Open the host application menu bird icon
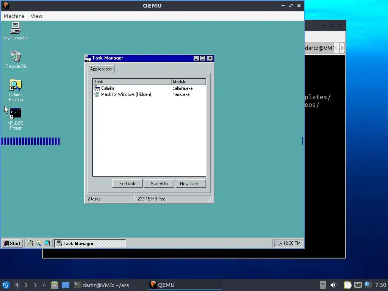The height and width of the screenshot is (291, 388). tap(6, 285)
